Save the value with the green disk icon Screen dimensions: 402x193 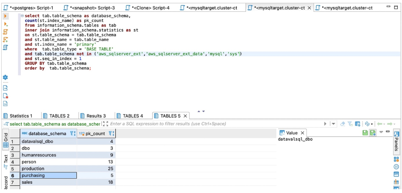pyautogui.click(x=365, y=133)
